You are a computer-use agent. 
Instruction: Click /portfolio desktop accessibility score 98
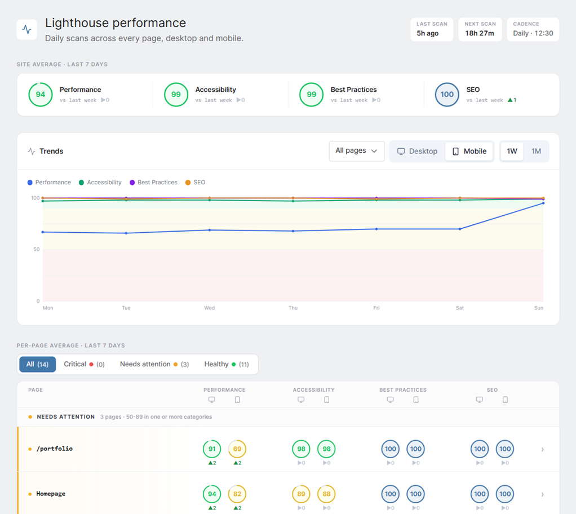tap(301, 449)
